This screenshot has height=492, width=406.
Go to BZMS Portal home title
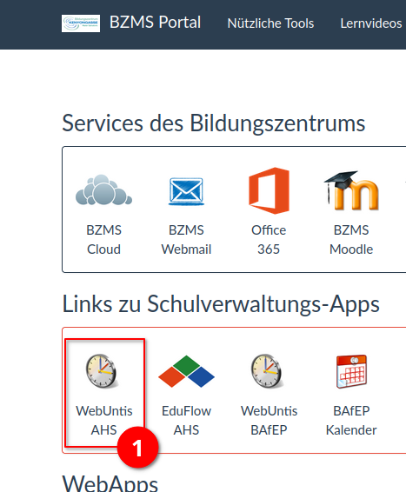click(x=155, y=23)
